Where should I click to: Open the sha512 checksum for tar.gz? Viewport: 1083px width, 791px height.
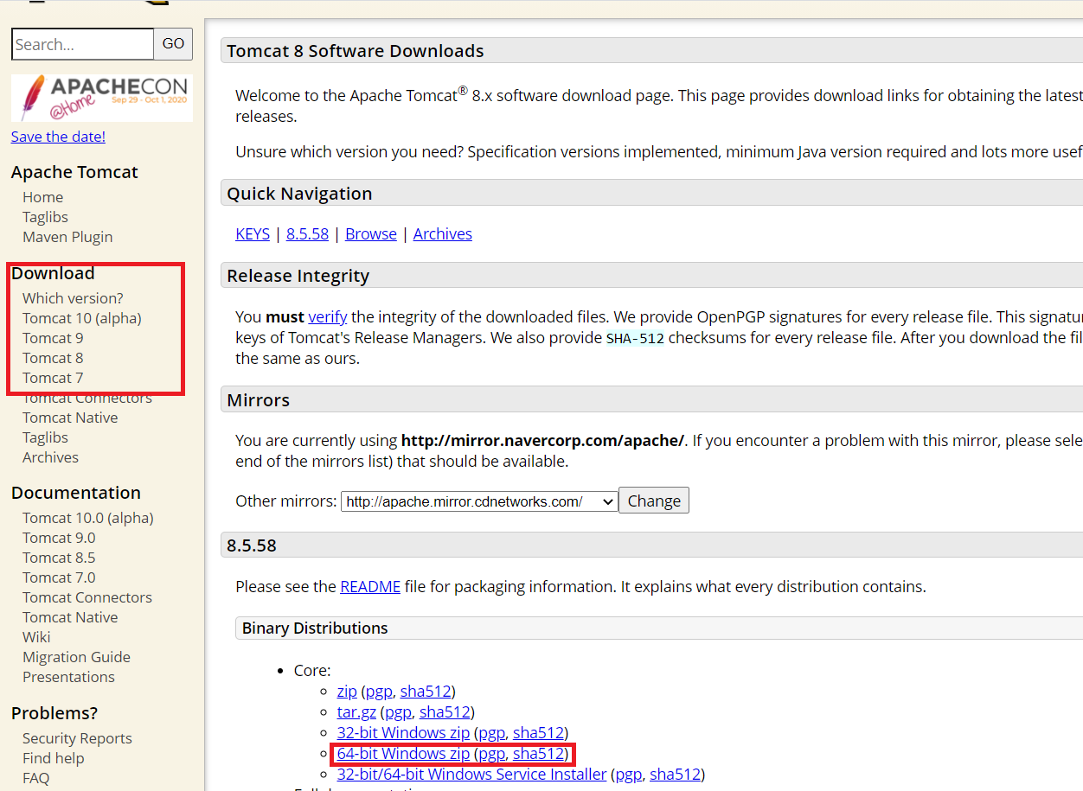coord(445,712)
